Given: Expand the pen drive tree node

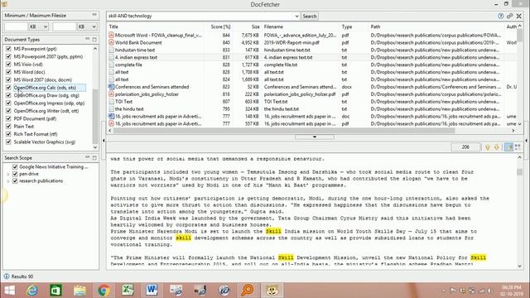Looking at the screenshot, I should [8, 174].
